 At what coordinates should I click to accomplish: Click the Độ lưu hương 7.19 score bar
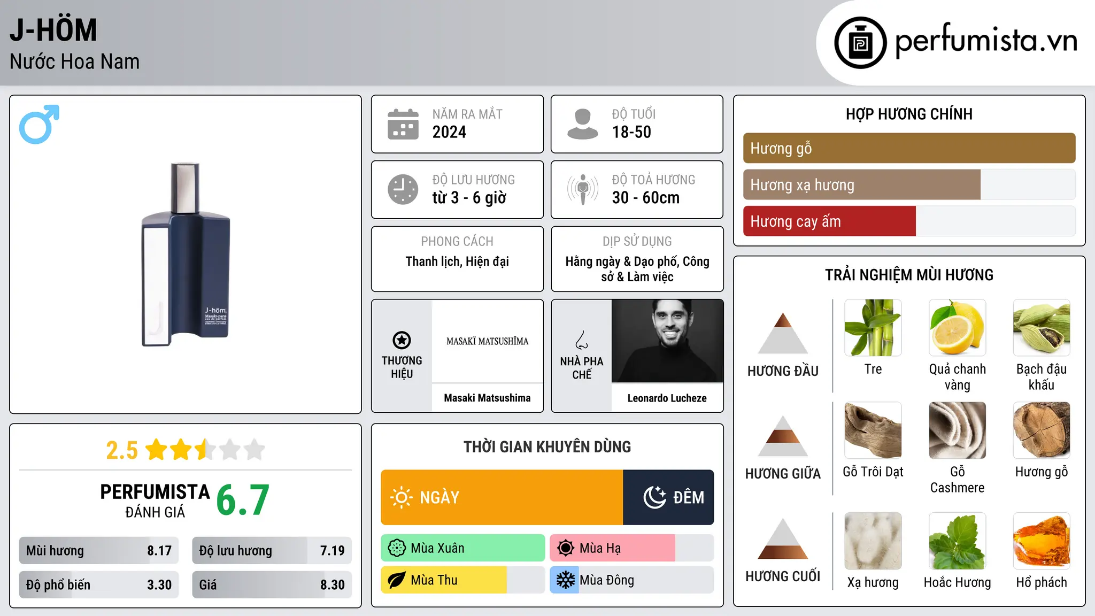coord(272,551)
